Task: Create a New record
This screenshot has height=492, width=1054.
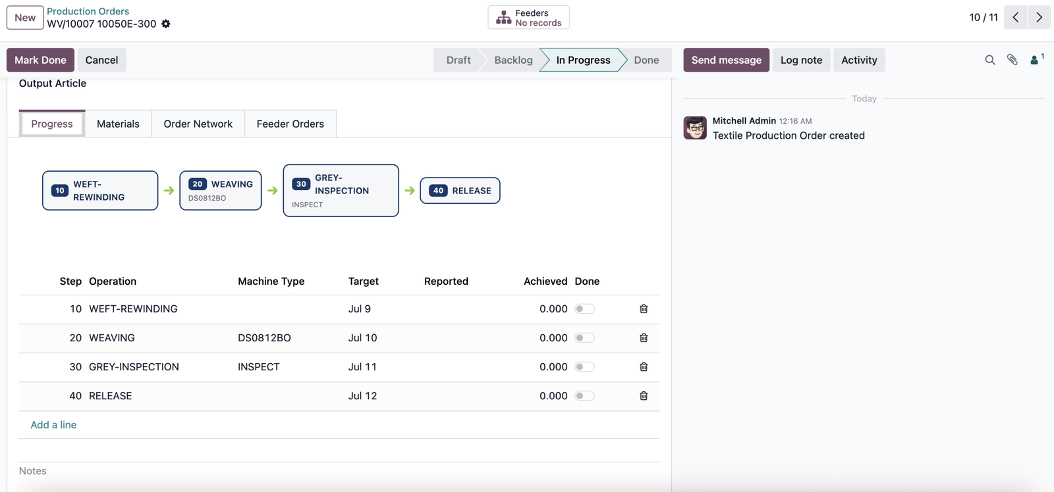Action: pos(25,18)
